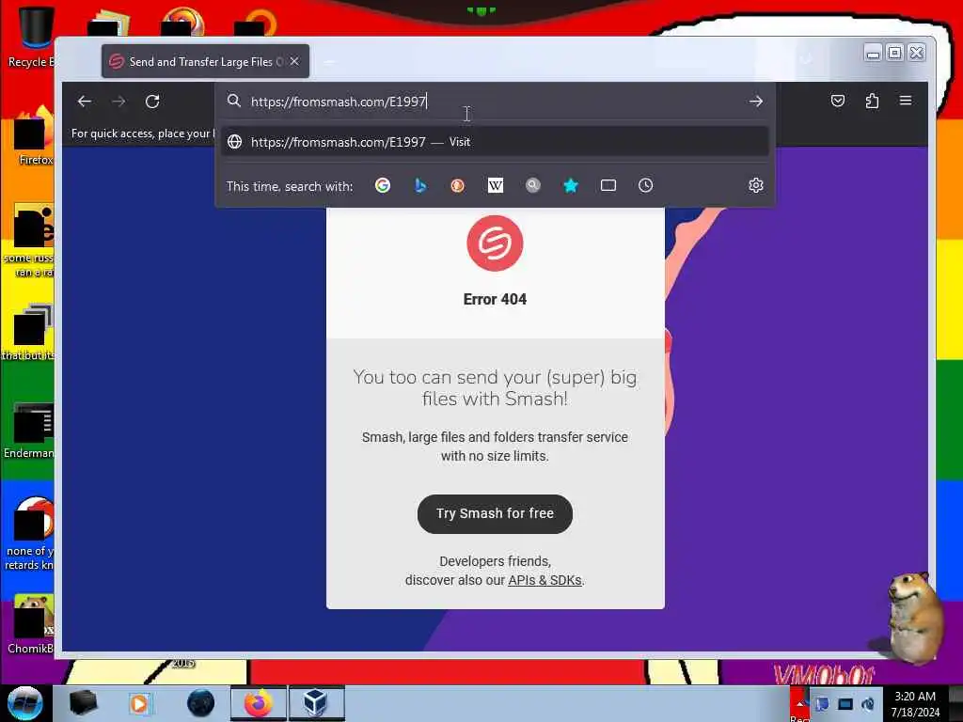Click the magnifier icon in address bar
963x722 pixels.
(x=234, y=101)
